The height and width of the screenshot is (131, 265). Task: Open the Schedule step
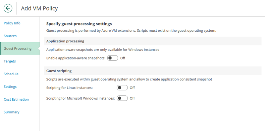[11, 74]
